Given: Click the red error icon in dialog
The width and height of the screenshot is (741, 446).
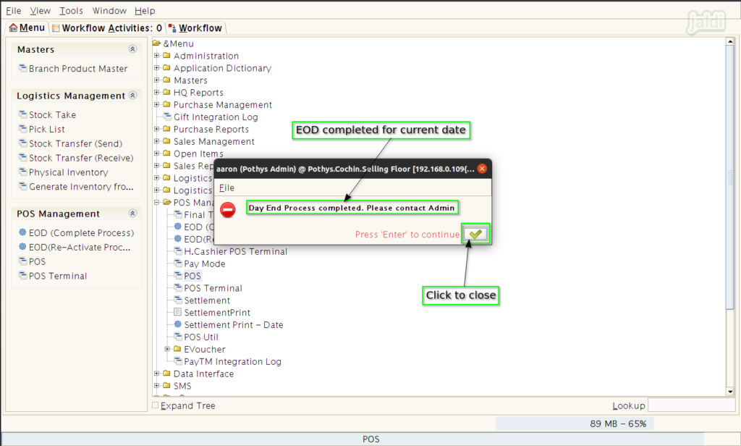Looking at the screenshot, I should 228,209.
